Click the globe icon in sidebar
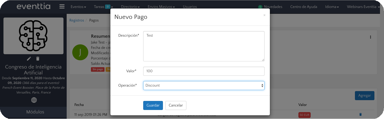This screenshot has height=119, width=384. 34,100
